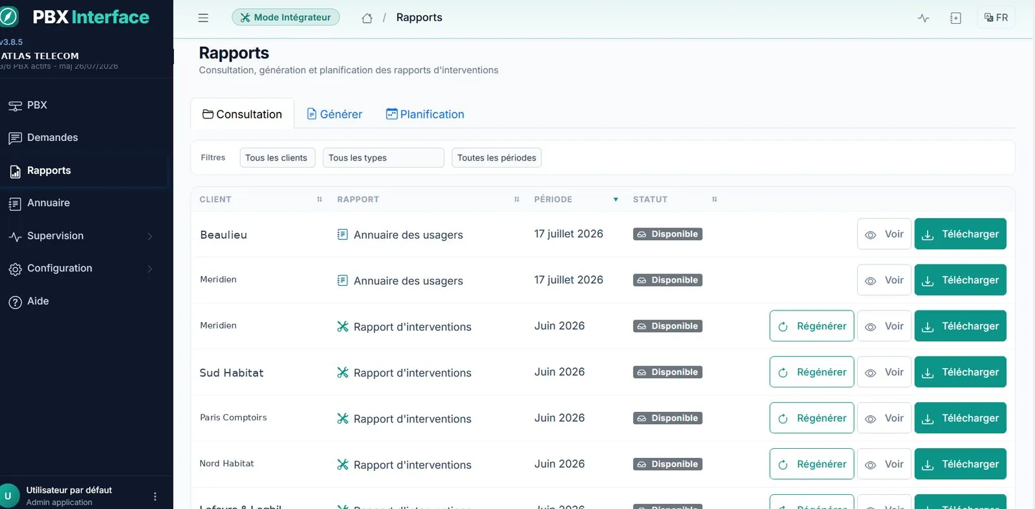The image size is (1035, 509).
Task: Open the Tous les types filter dropdown
Action: click(383, 158)
